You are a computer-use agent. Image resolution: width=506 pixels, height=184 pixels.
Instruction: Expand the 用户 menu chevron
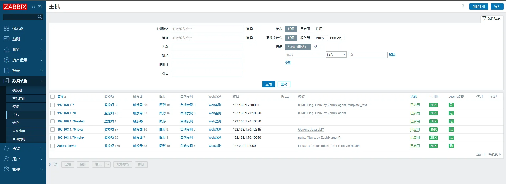click(42, 159)
